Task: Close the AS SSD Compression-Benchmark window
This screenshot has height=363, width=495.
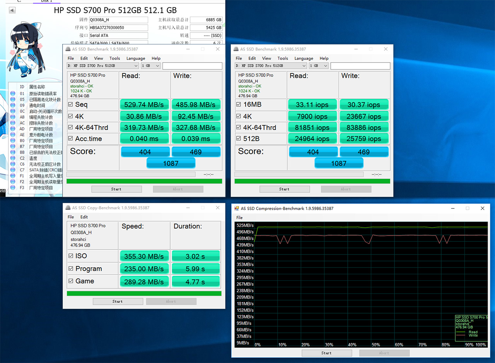Action: tap(482, 209)
